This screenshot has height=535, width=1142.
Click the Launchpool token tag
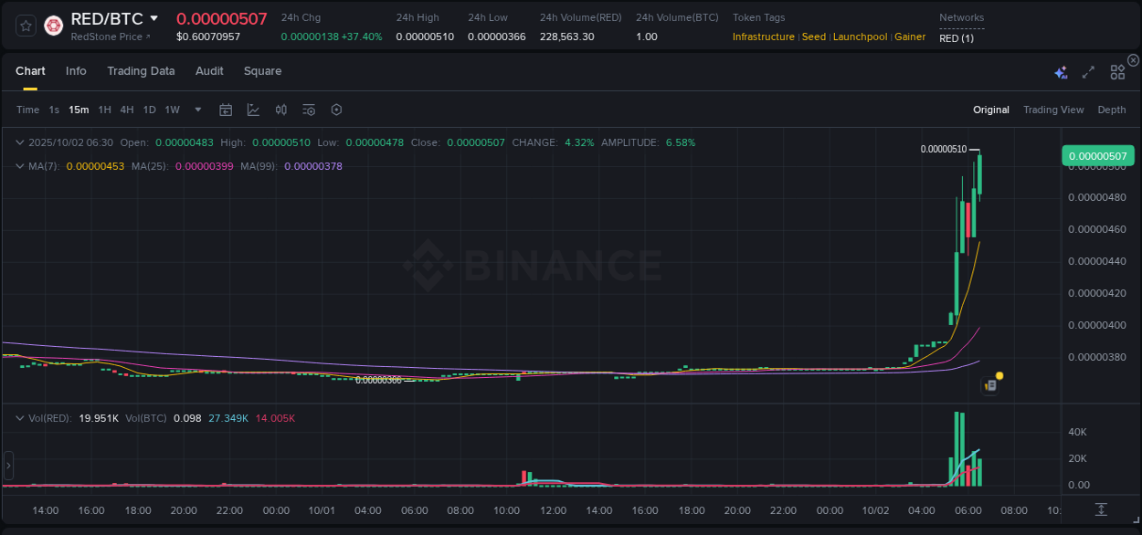[x=860, y=37]
